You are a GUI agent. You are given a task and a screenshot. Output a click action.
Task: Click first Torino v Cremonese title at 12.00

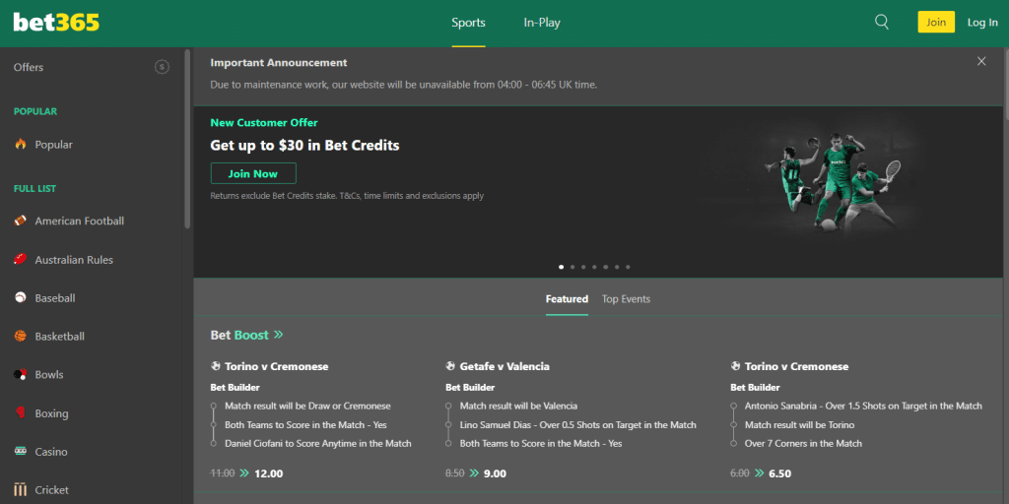point(277,366)
